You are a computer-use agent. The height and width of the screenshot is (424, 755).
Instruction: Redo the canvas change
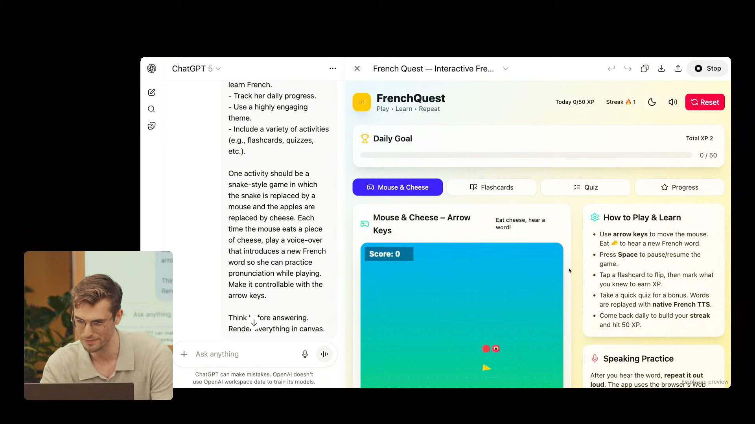[628, 69]
